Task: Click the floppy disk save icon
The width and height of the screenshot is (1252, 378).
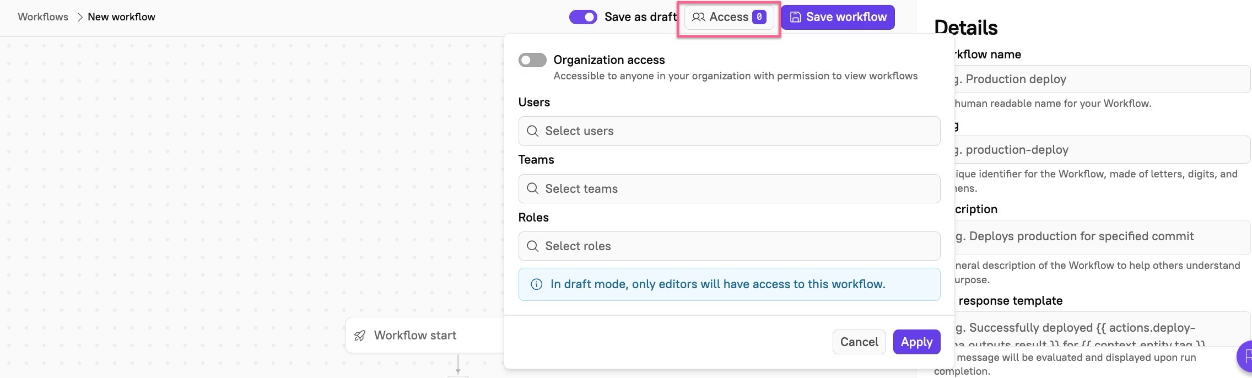Action: (x=795, y=17)
